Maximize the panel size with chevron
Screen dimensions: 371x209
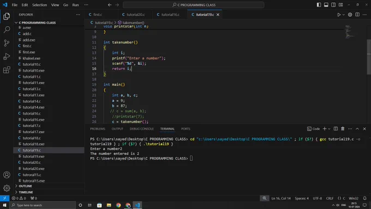click(357, 129)
